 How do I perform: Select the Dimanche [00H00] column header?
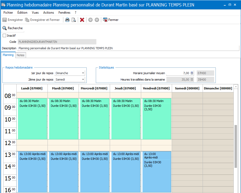coord(218,88)
